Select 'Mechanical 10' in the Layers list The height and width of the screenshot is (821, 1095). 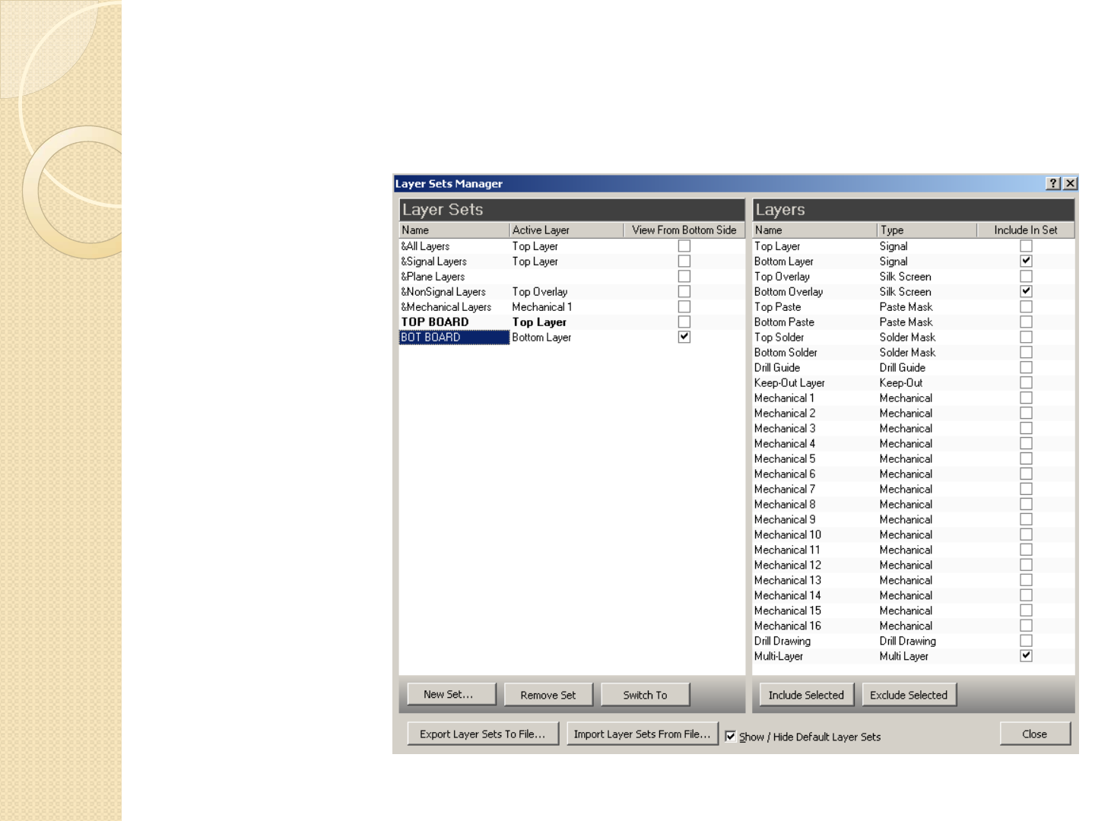pyautogui.click(x=788, y=535)
